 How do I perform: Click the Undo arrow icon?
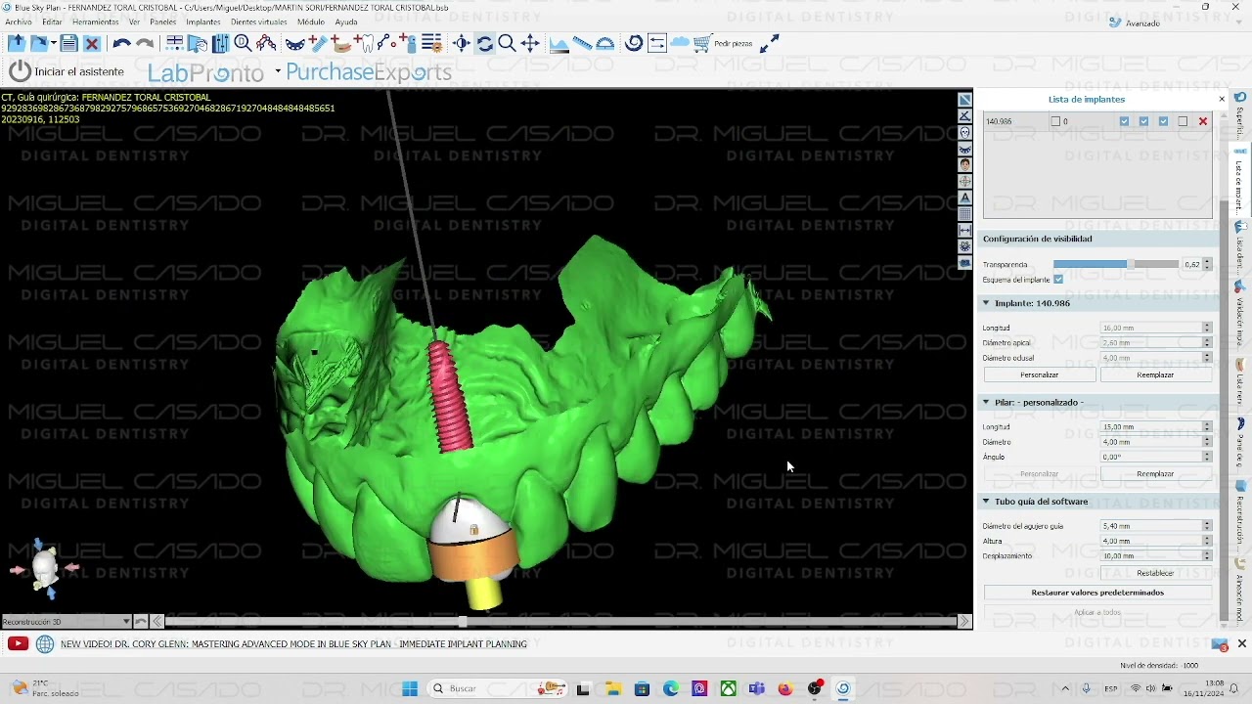(121, 43)
